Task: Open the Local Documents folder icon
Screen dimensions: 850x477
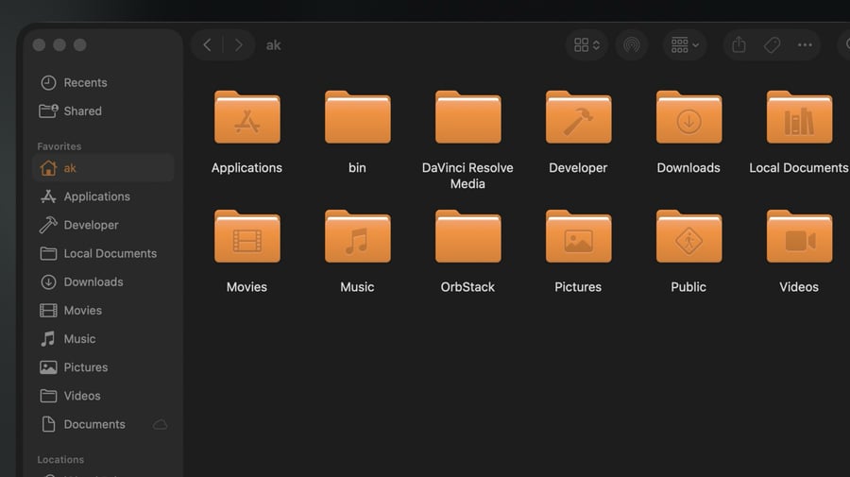Action: pyautogui.click(x=800, y=117)
